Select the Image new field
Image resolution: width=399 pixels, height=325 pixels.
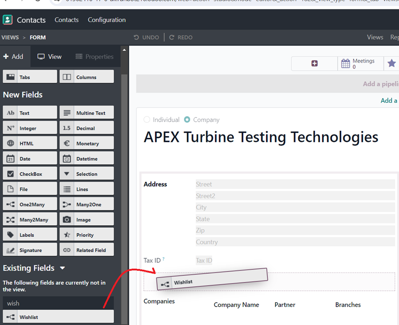(x=87, y=220)
